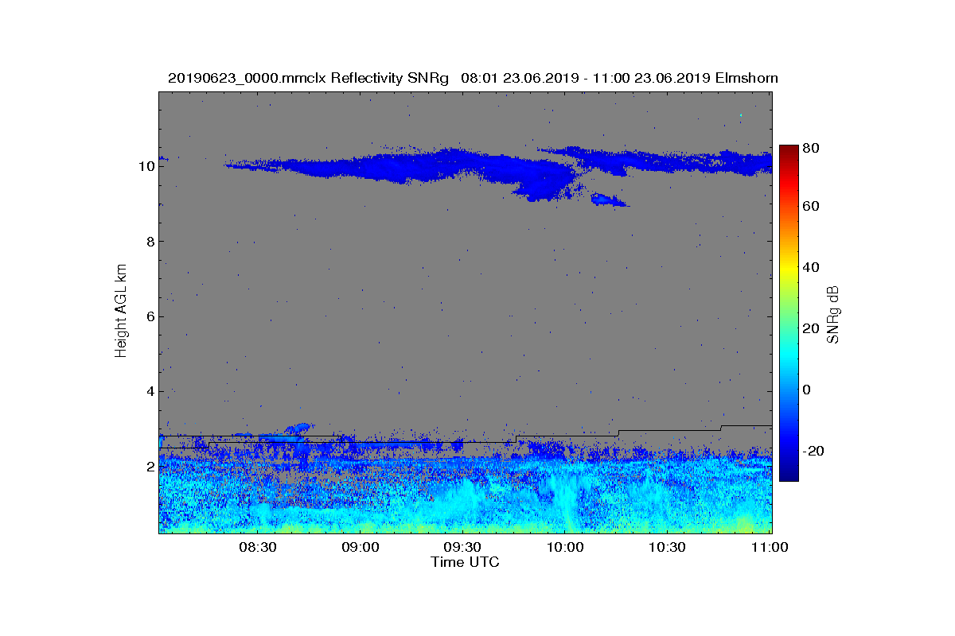Screen dimensions: 955x636
Task: Click the 'Time UTC' axis title
Action: [465, 562]
